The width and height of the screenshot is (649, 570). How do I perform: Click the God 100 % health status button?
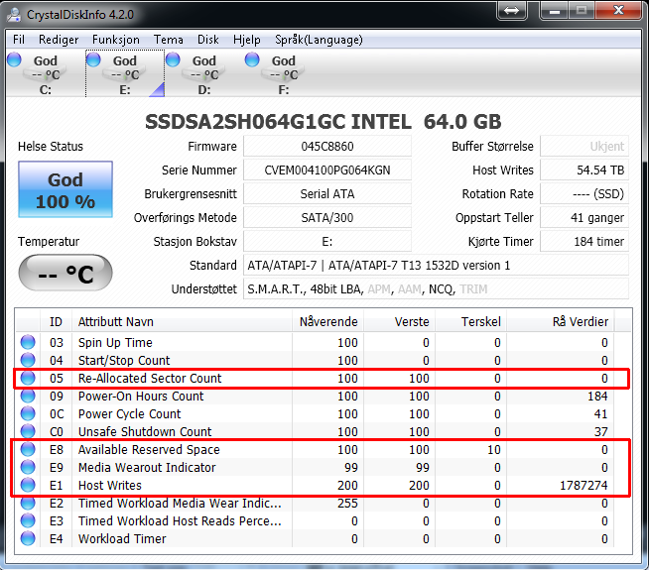65,189
